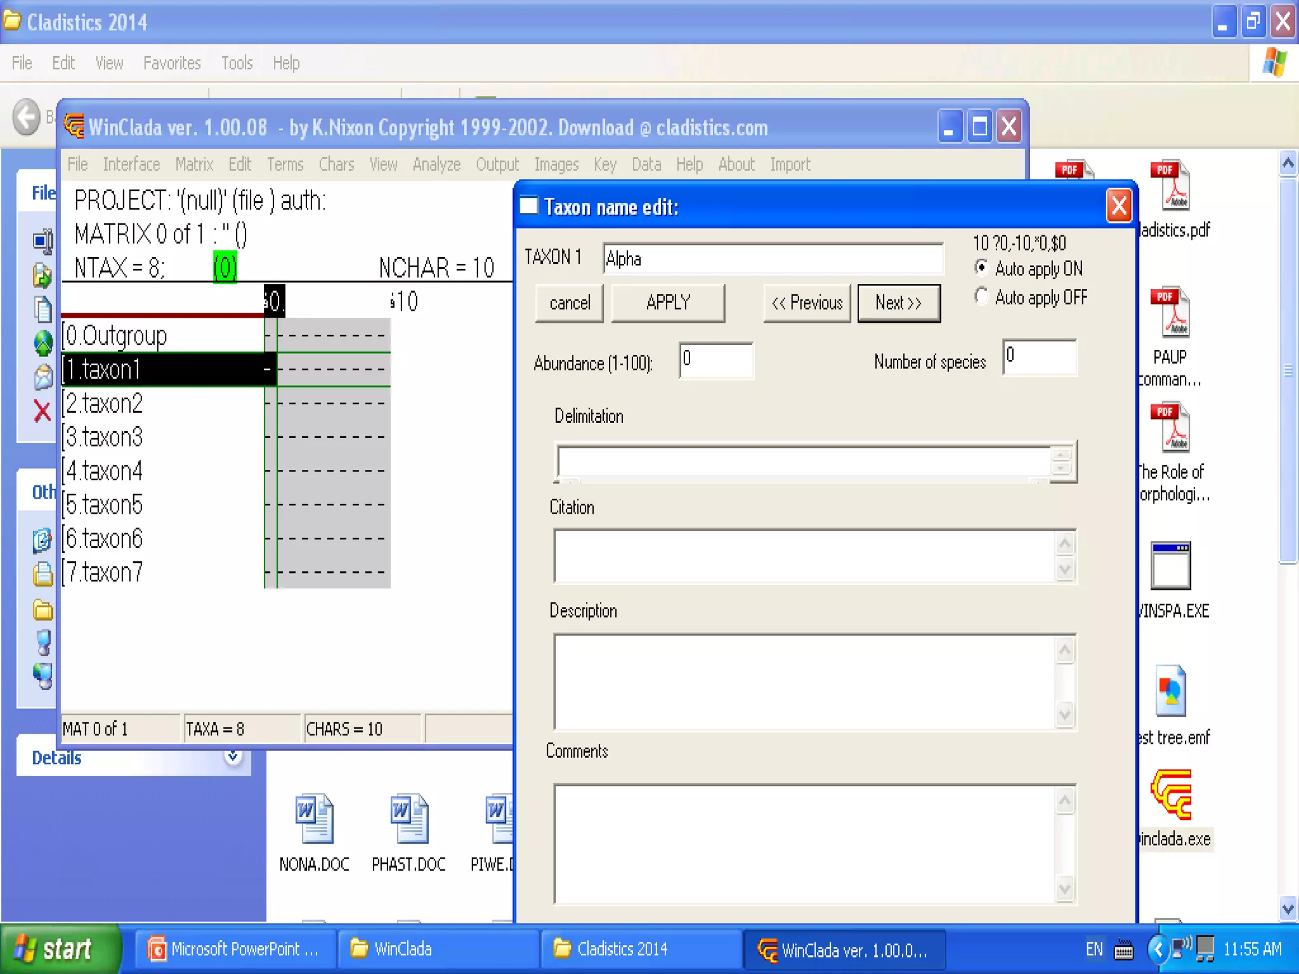Open the NONA.DOC Word document icon
This screenshot has height=974, width=1299.
[x=314, y=819]
